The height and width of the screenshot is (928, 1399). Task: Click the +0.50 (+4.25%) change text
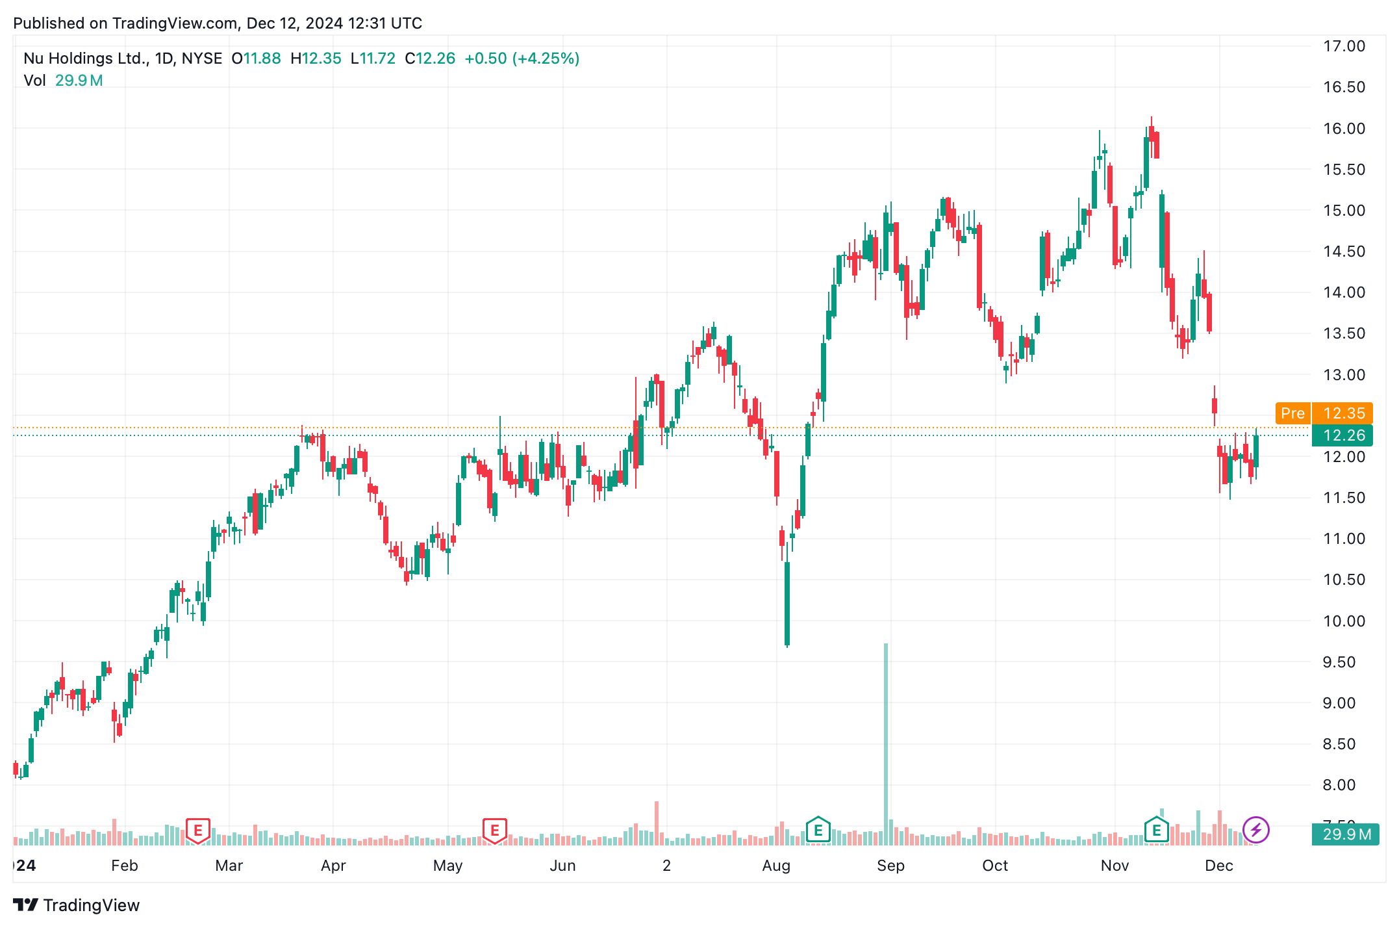pyautogui.click(x=522, y=58)
